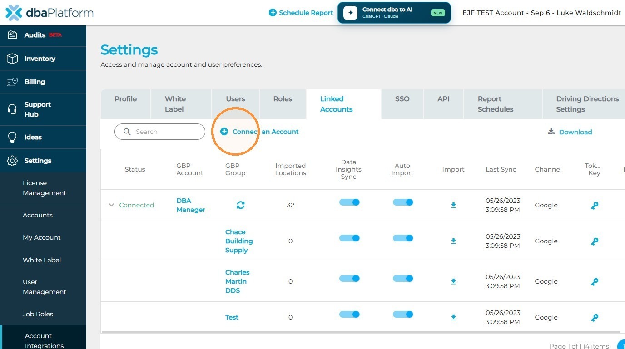The height and width of the screenshot is (349, 625).
Task: Click the Last Sync column header
Action: pos(501,169)
